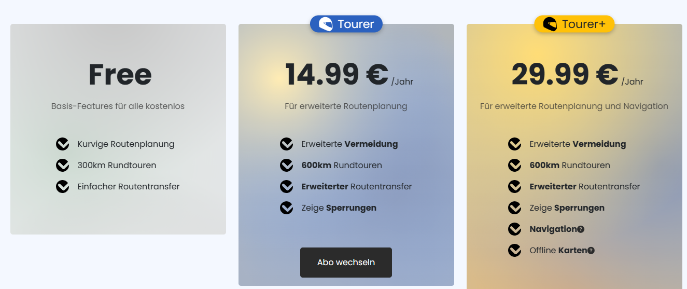Click the Abo wechseln button
Screen dimensions: 687x289
(x=346, y=263)
